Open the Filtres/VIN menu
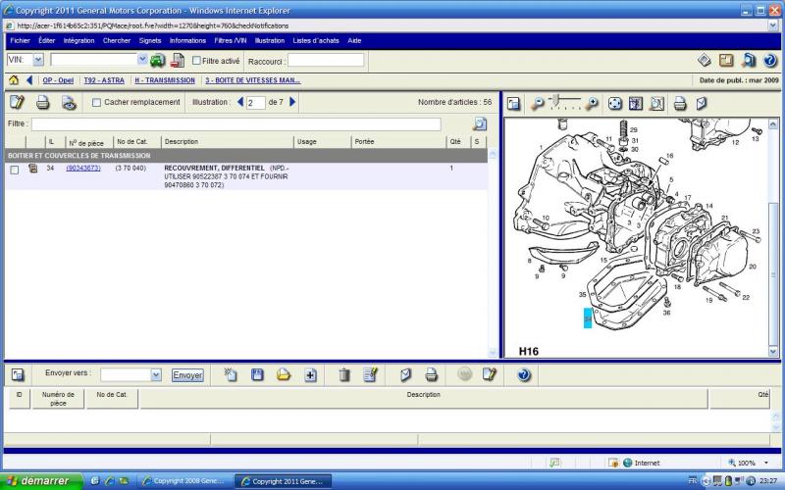The image size is (785, 490). pyautogui.click(x=231, y=40)
